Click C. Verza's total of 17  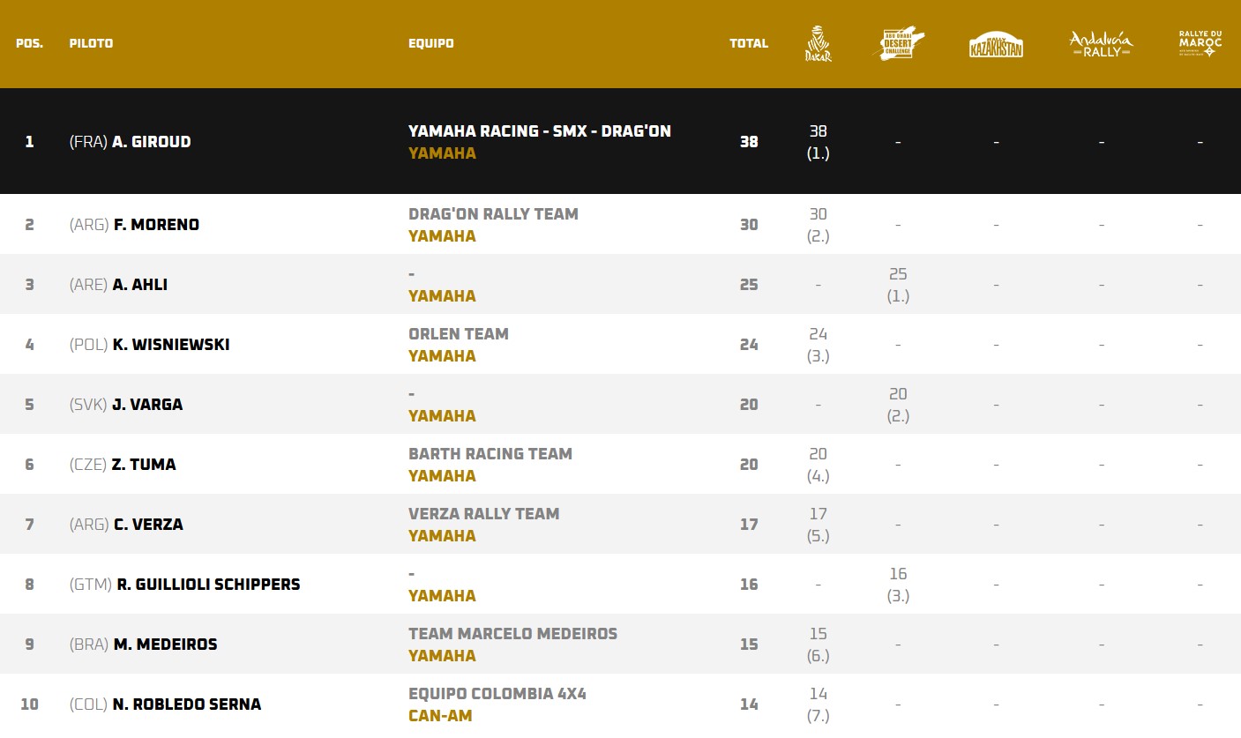(x=749, y=525)
